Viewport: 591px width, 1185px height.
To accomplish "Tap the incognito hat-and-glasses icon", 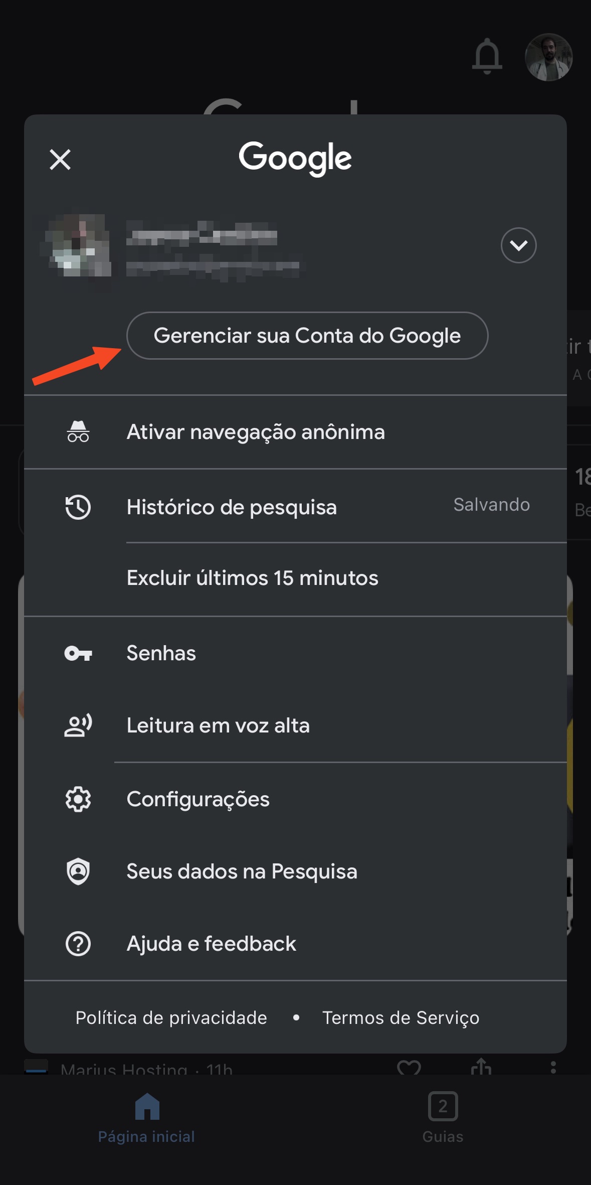I will (x=78, y=432).
